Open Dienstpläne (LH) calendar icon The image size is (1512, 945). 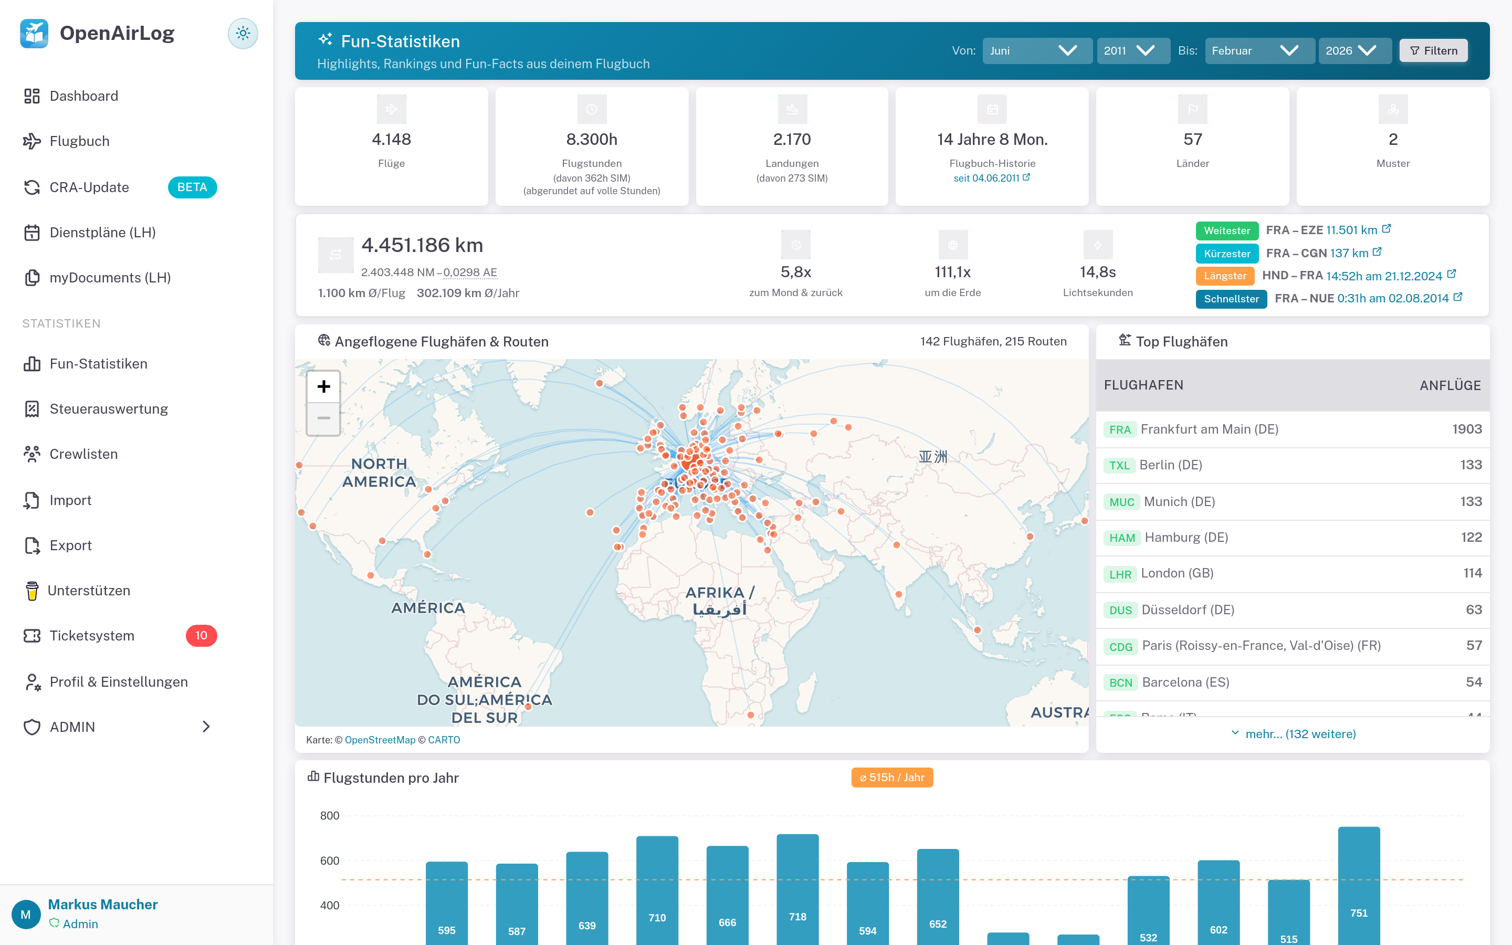pyautogui.click(x=32, y=233)
